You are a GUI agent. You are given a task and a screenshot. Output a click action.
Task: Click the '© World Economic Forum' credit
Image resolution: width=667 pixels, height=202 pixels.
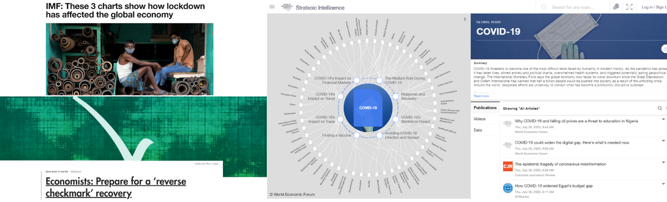coord(292,194)
